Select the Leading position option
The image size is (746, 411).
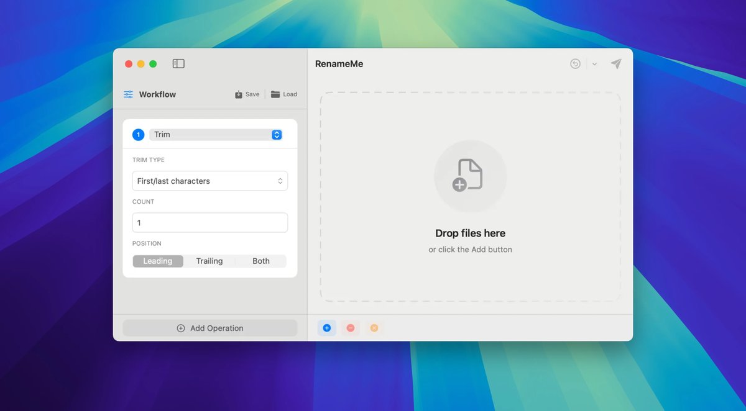pos(158,261)
